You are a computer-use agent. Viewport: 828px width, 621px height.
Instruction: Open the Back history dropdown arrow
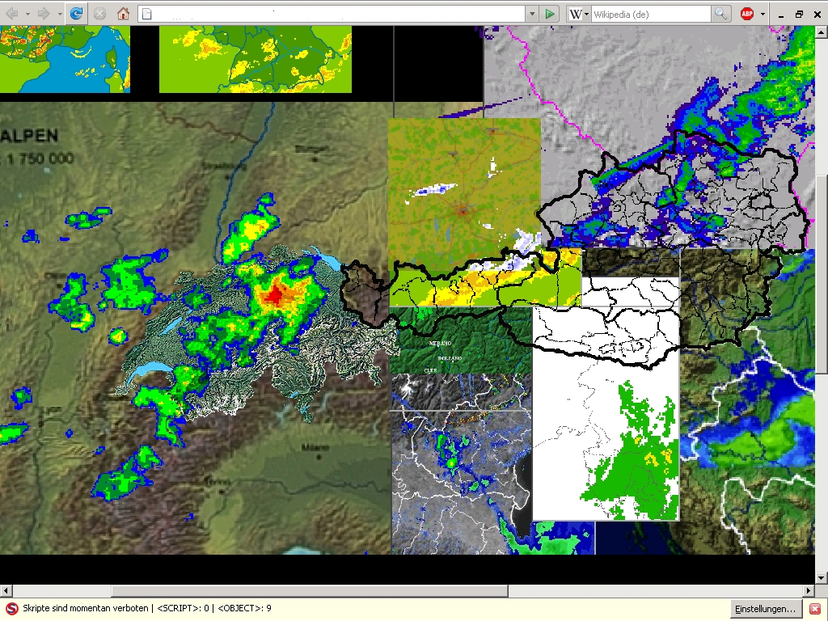(27, 15)
